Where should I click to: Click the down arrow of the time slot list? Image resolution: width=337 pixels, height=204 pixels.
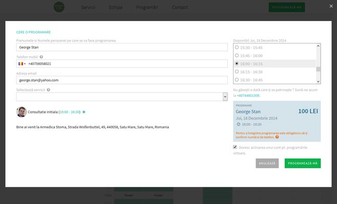coord(318,81)
